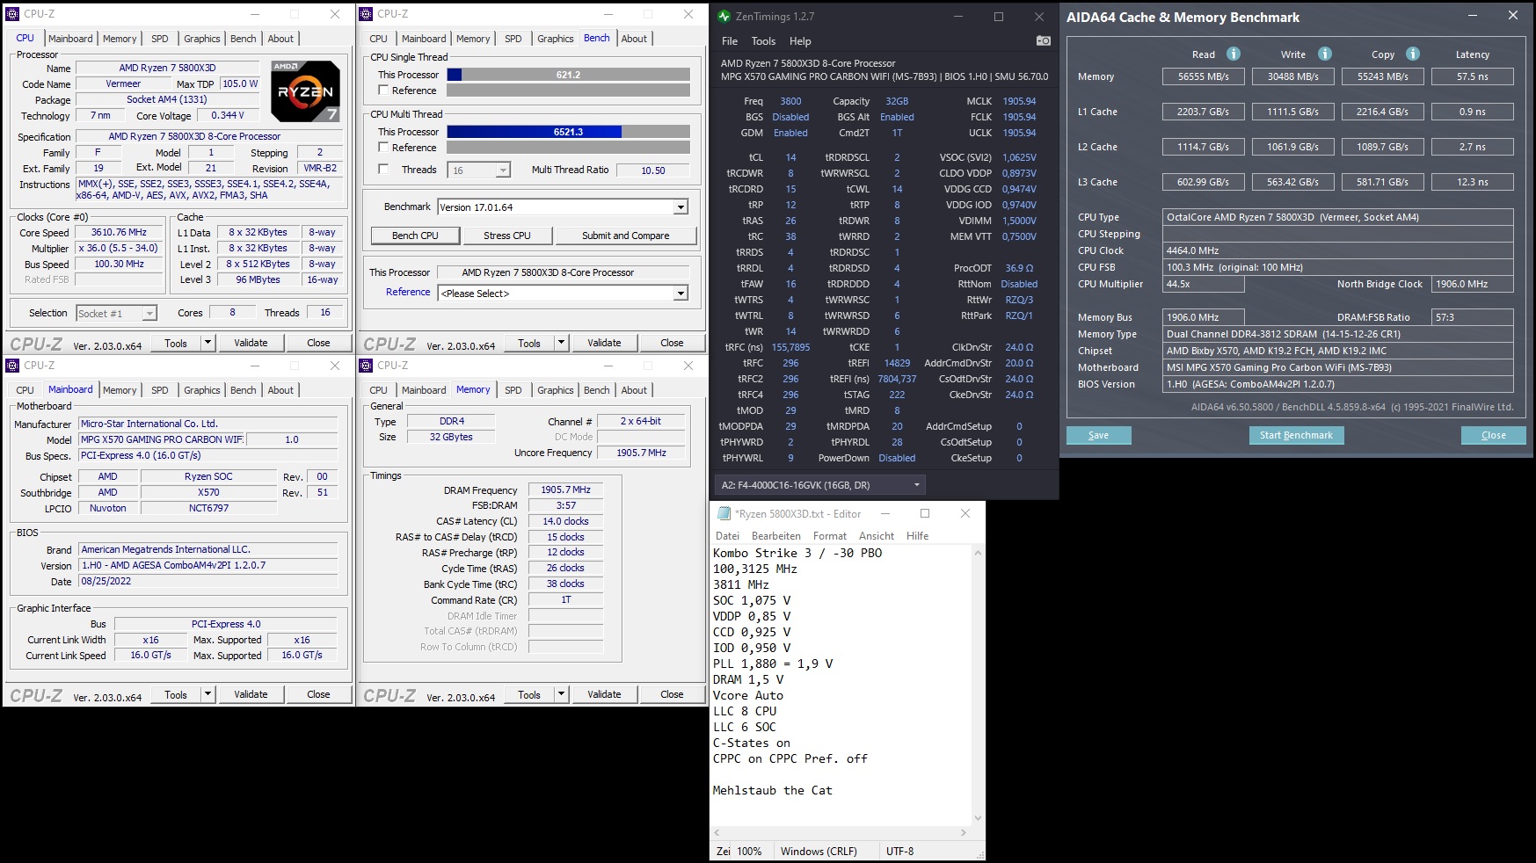Click the title bar icon of the CPU-Z motherboard window
1536x863 pixels.
pyautogui.click(x=13, y=366)
